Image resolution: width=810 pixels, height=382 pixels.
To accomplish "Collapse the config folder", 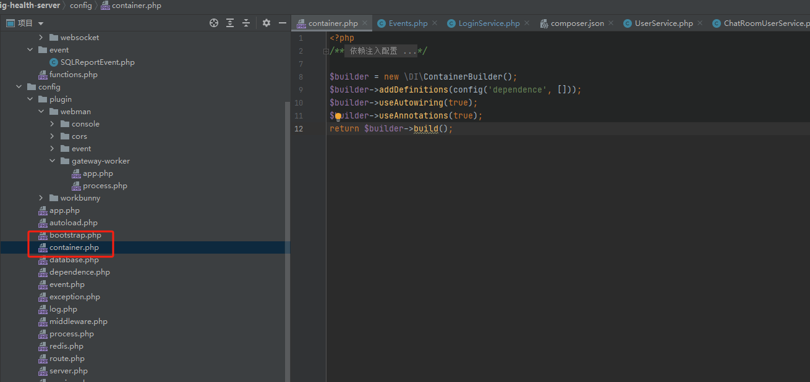I will (x=19, y=87).
